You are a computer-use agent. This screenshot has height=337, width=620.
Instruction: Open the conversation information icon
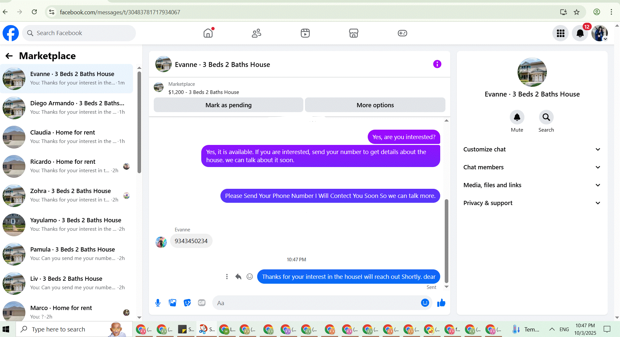pyautogui.click(x=437, y=64)
